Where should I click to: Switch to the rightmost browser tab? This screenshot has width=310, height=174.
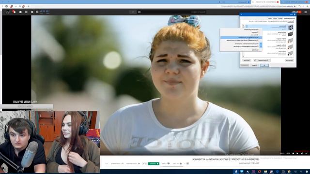295,2
